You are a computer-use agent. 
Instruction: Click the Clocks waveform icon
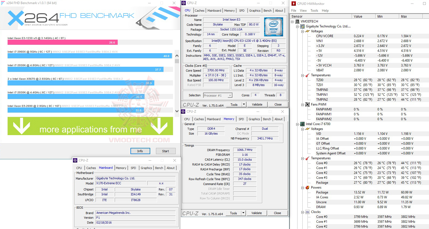[x=308, y=212]
